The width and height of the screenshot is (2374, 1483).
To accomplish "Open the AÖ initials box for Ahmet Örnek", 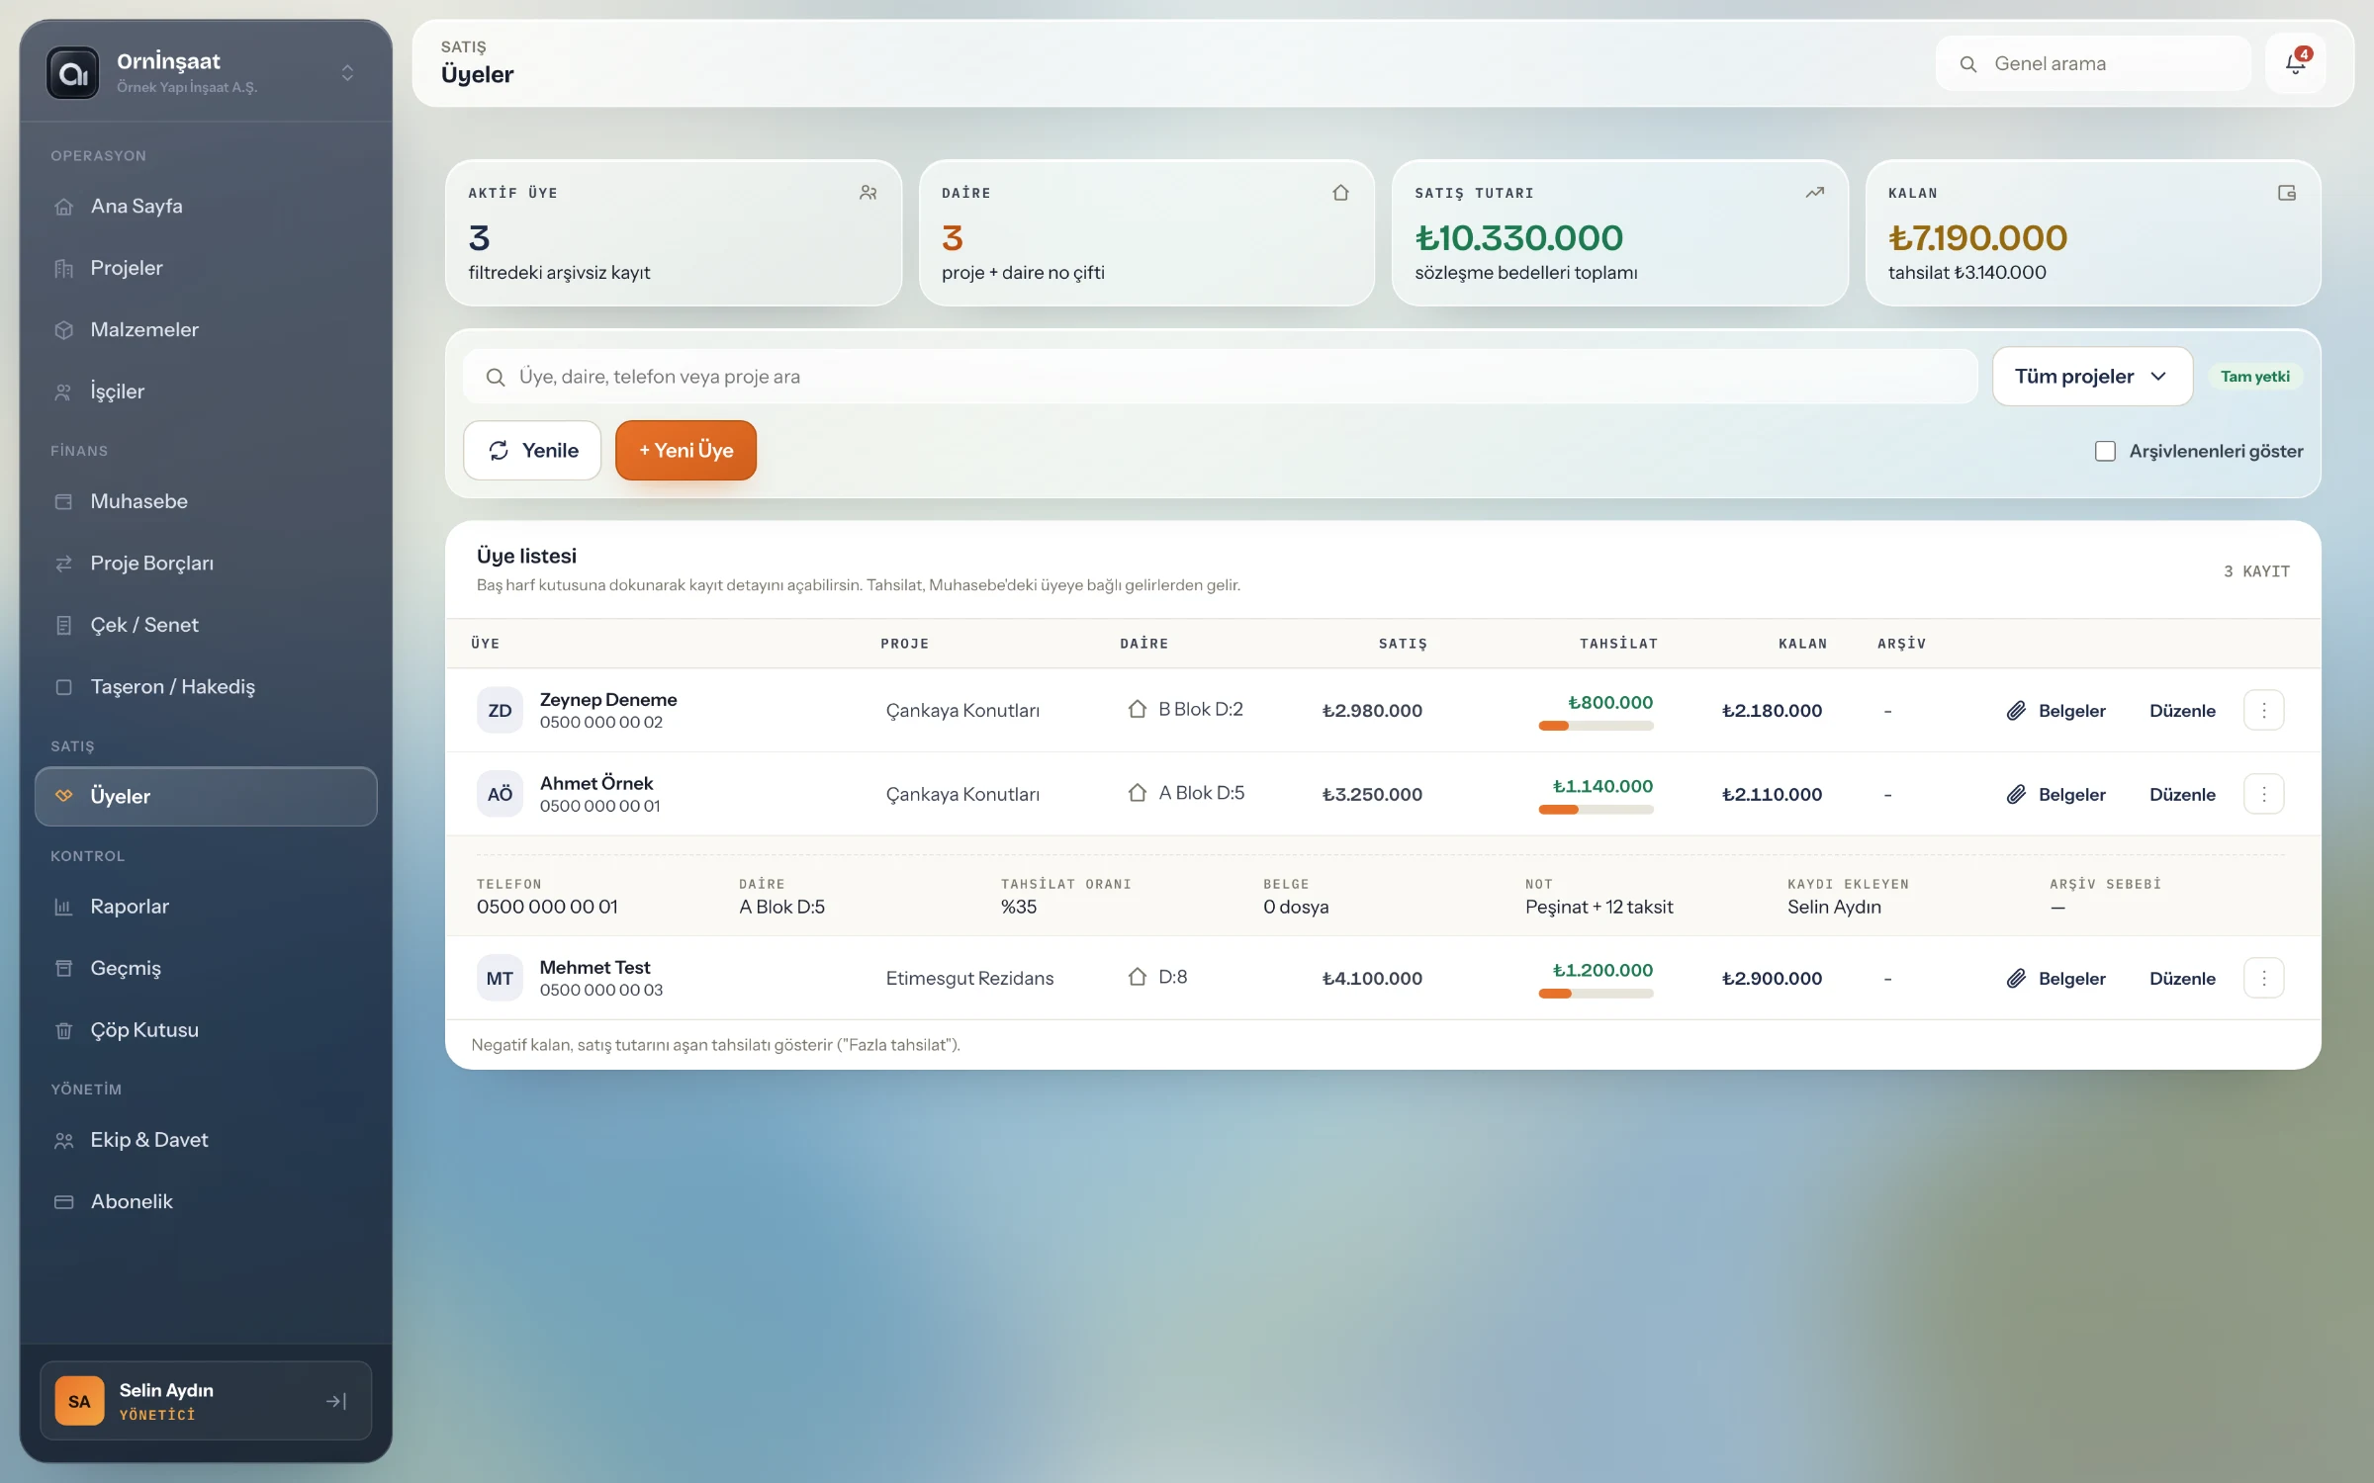I will (500, 794).
